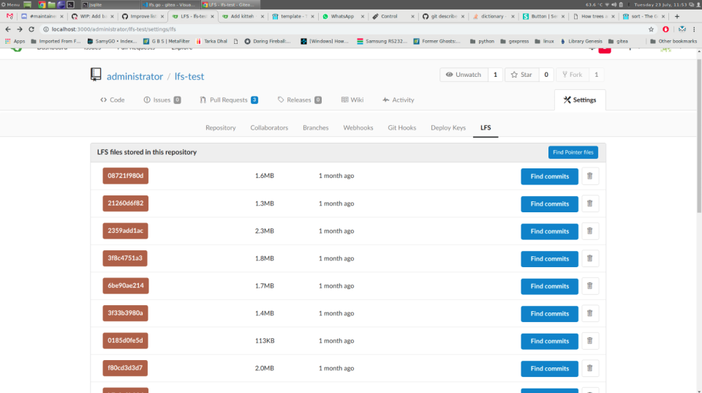Toggle Unwatch on the repository
702x393 pixels.
coord(463,75)
